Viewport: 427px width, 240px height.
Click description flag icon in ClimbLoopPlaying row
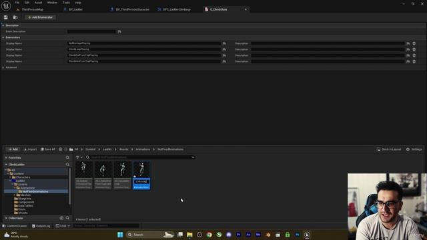click(x=408, y=49)
